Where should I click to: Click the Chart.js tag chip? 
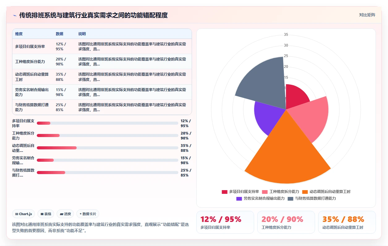(23, 214)
